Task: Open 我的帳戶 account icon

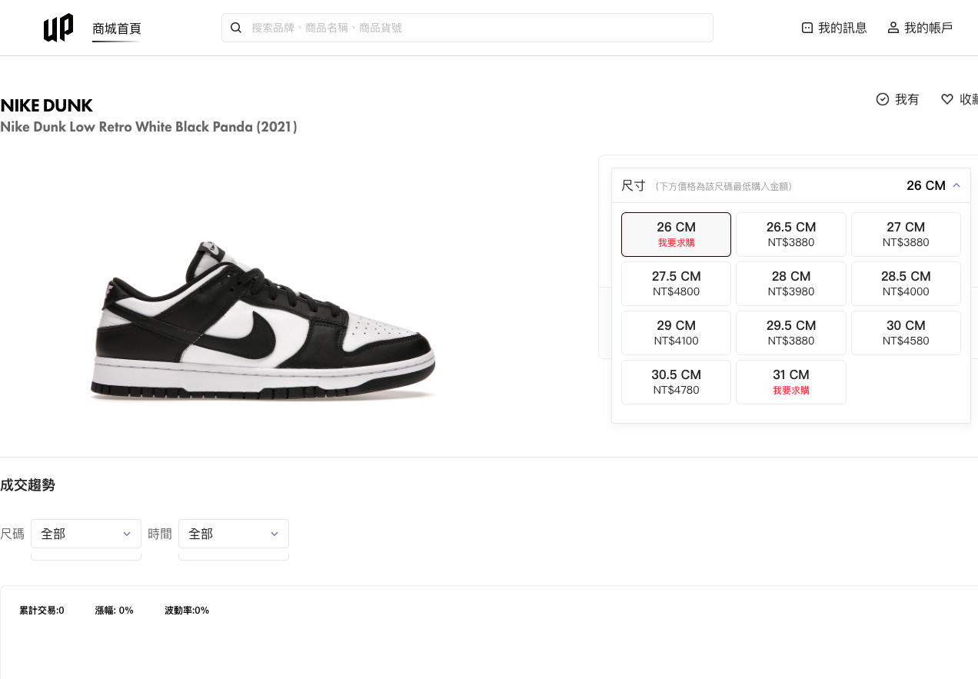Action: (893, 28)
